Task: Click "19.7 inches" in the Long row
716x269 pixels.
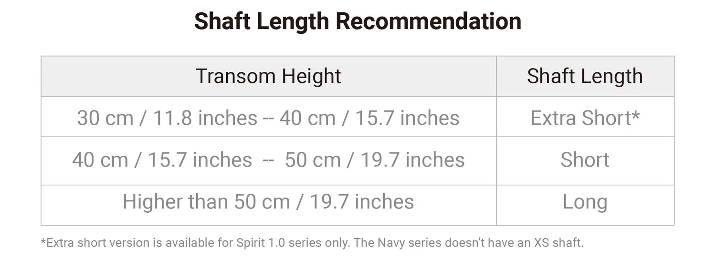Action: point(362,202)
